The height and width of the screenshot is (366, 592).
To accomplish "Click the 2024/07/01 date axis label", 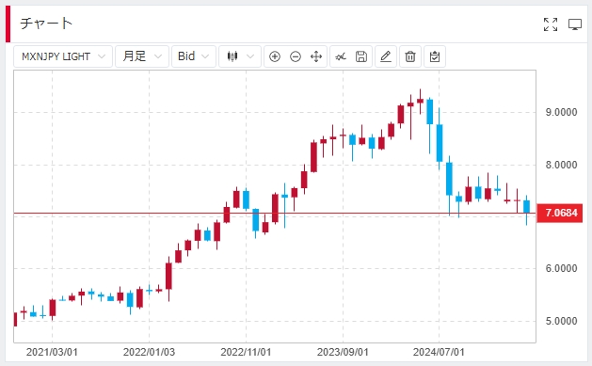I will tap(439, 352).
